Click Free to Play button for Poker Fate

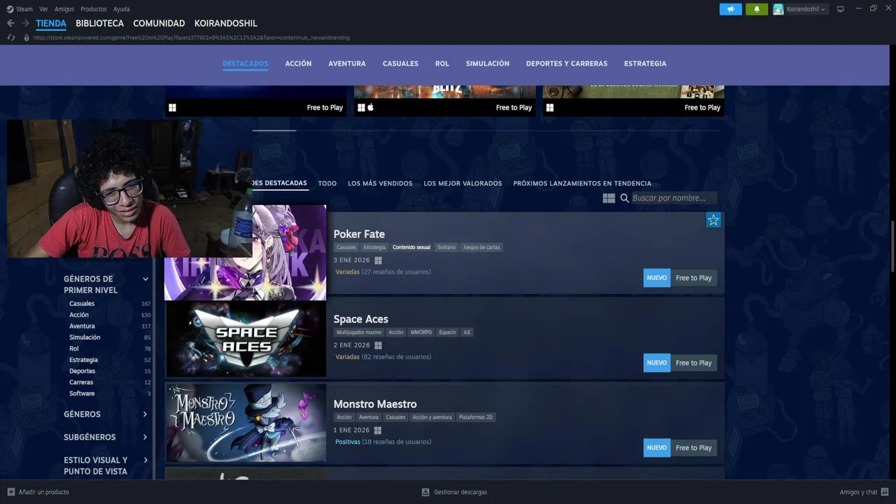tap(694, 278)
